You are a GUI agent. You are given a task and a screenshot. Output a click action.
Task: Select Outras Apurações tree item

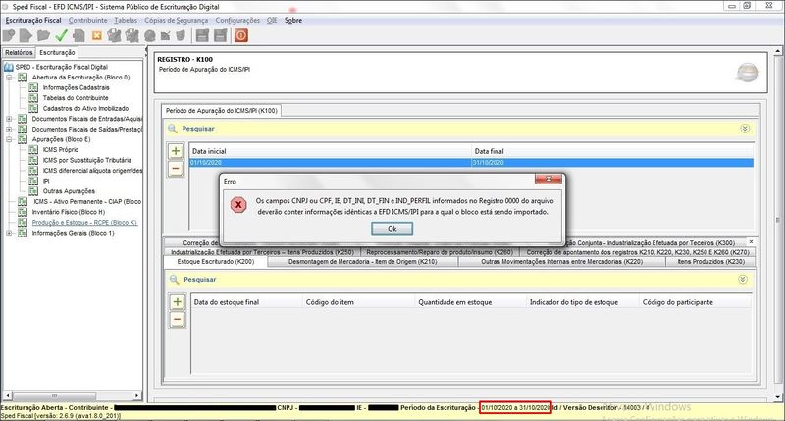tap(69, 191)
